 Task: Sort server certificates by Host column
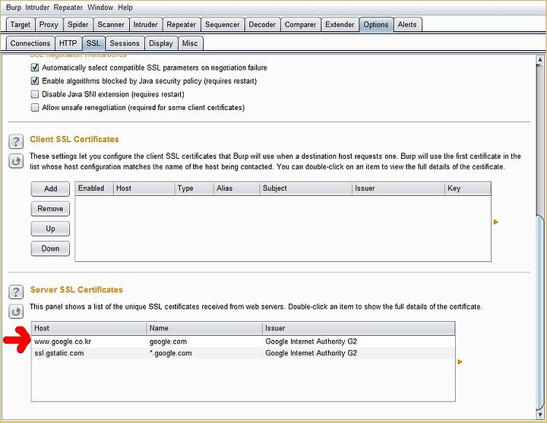(89, 328)
